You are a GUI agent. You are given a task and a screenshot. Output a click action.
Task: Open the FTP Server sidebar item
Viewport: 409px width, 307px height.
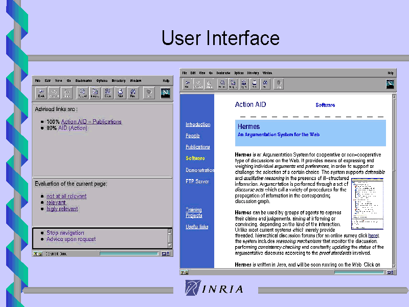197,181
